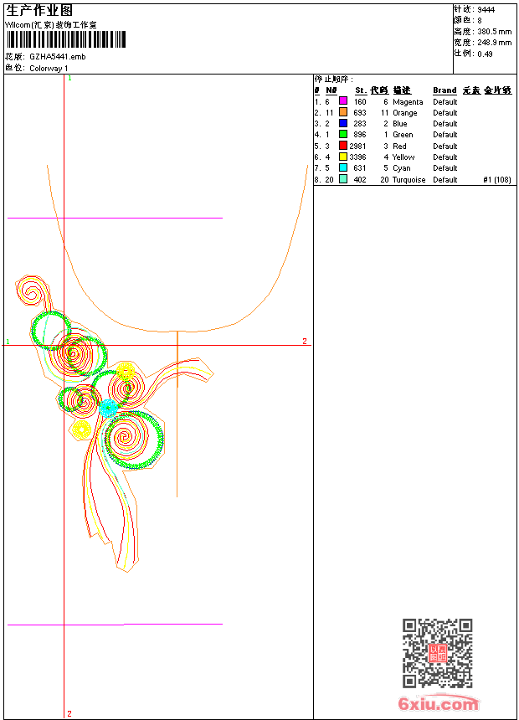Click the small red spiral at top-left
The height and width of the screenshot is (720, 519).
tap(31, 291)
